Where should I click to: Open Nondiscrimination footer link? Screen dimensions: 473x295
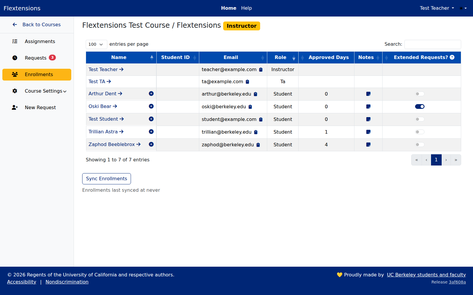(x=67, y=282)
